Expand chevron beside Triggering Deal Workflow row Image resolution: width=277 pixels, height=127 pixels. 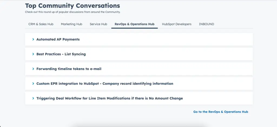33,98
